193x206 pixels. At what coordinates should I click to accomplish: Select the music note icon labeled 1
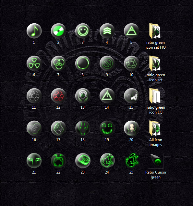tap(34, 31)
